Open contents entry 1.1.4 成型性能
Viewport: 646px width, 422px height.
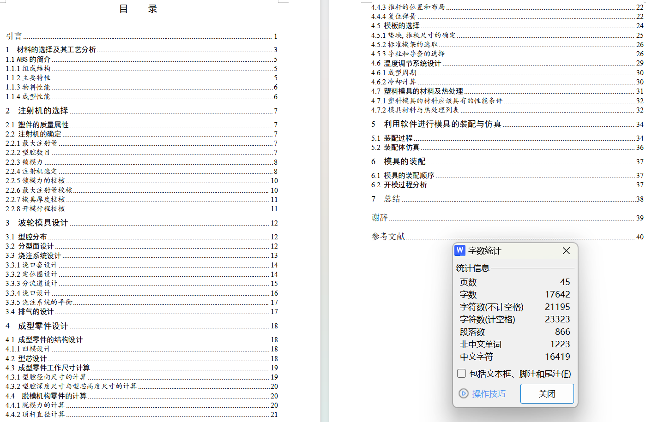(x=141, y=96)
